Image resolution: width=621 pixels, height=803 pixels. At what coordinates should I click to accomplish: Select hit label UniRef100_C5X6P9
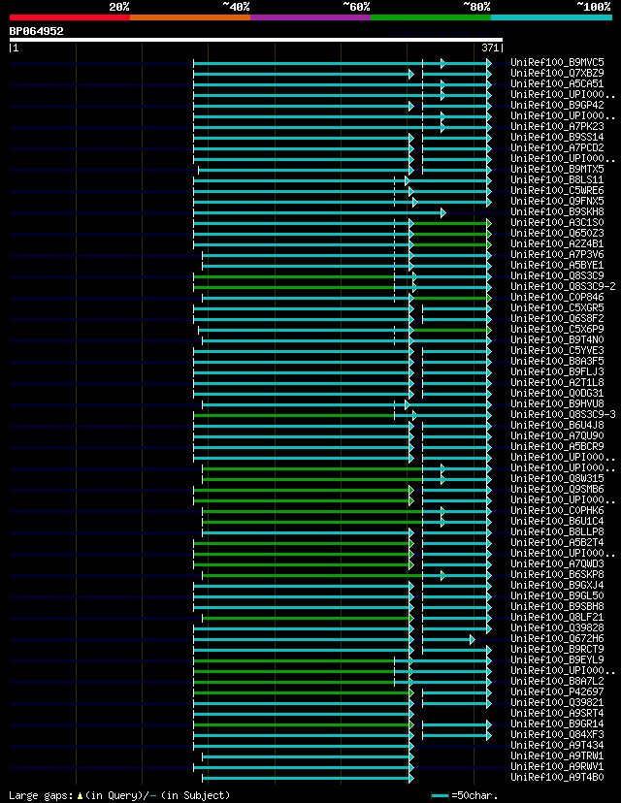tap(558, 330)
